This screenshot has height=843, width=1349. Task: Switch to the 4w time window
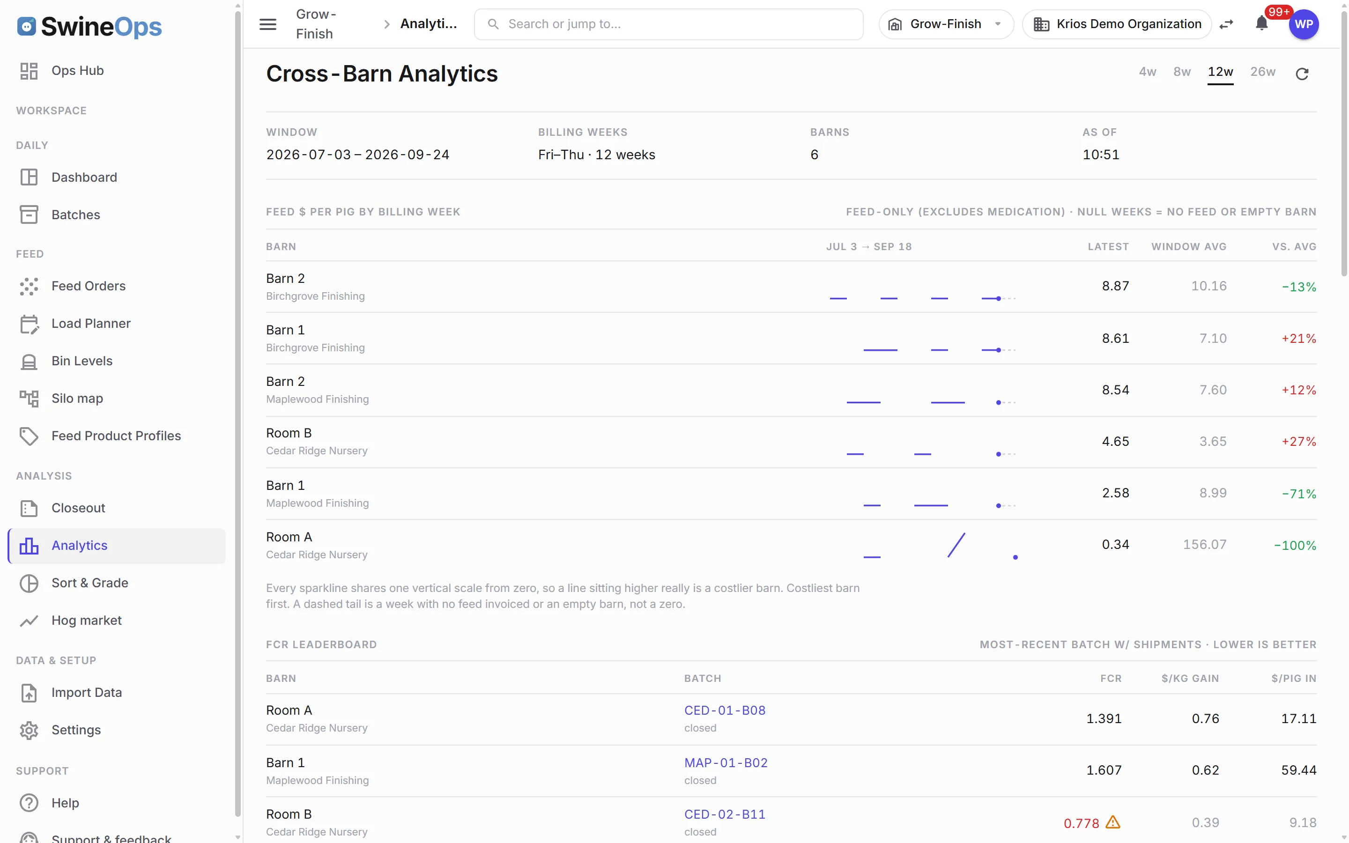1147,72
